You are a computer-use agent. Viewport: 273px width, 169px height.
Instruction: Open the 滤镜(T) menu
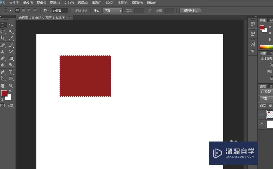point(96,3)
